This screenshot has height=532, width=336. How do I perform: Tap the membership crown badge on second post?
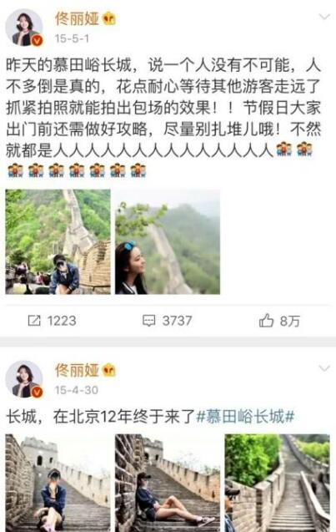pyautogui.click(x=108, y=370)
